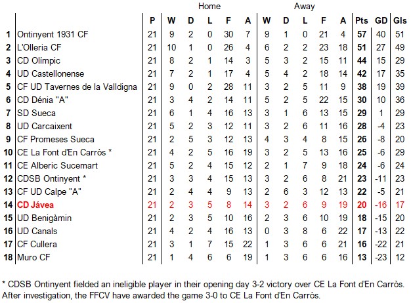The height and width of the screenshot is (303, 411).
Task: Click the Pts column header
Action: (x=361, y=20)
